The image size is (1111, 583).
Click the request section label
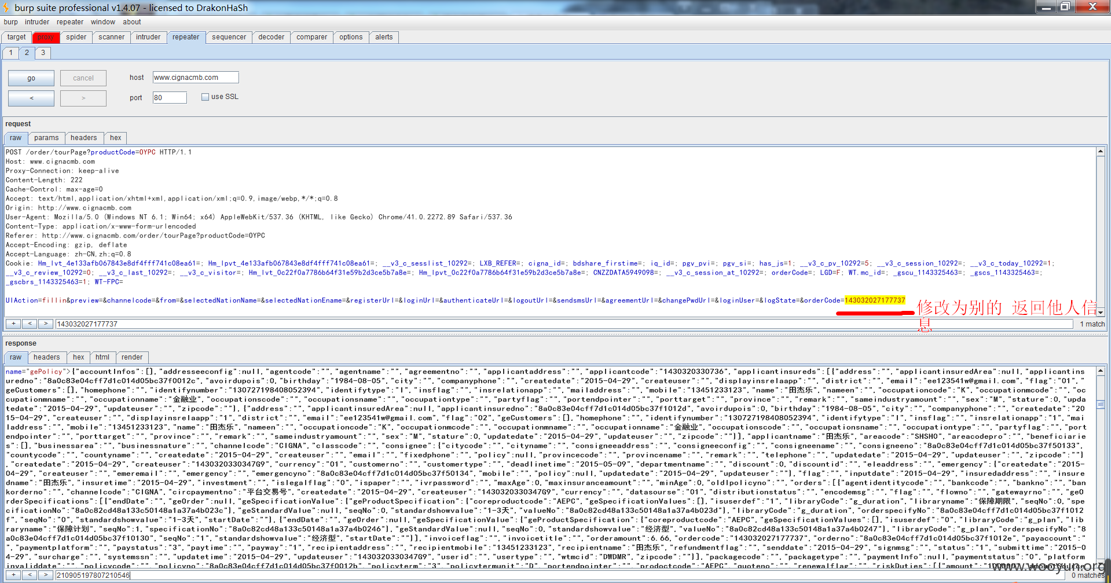(18, 124)
